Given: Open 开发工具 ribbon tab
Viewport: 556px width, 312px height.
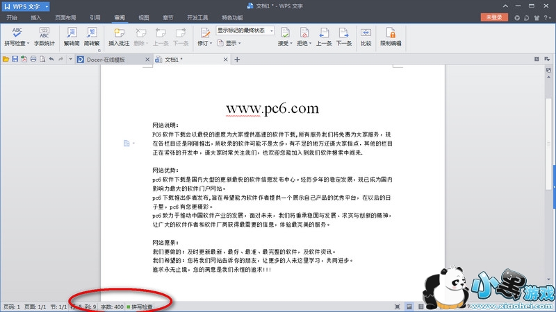Looking at the screenshot, I should click(x=197, y=18).
